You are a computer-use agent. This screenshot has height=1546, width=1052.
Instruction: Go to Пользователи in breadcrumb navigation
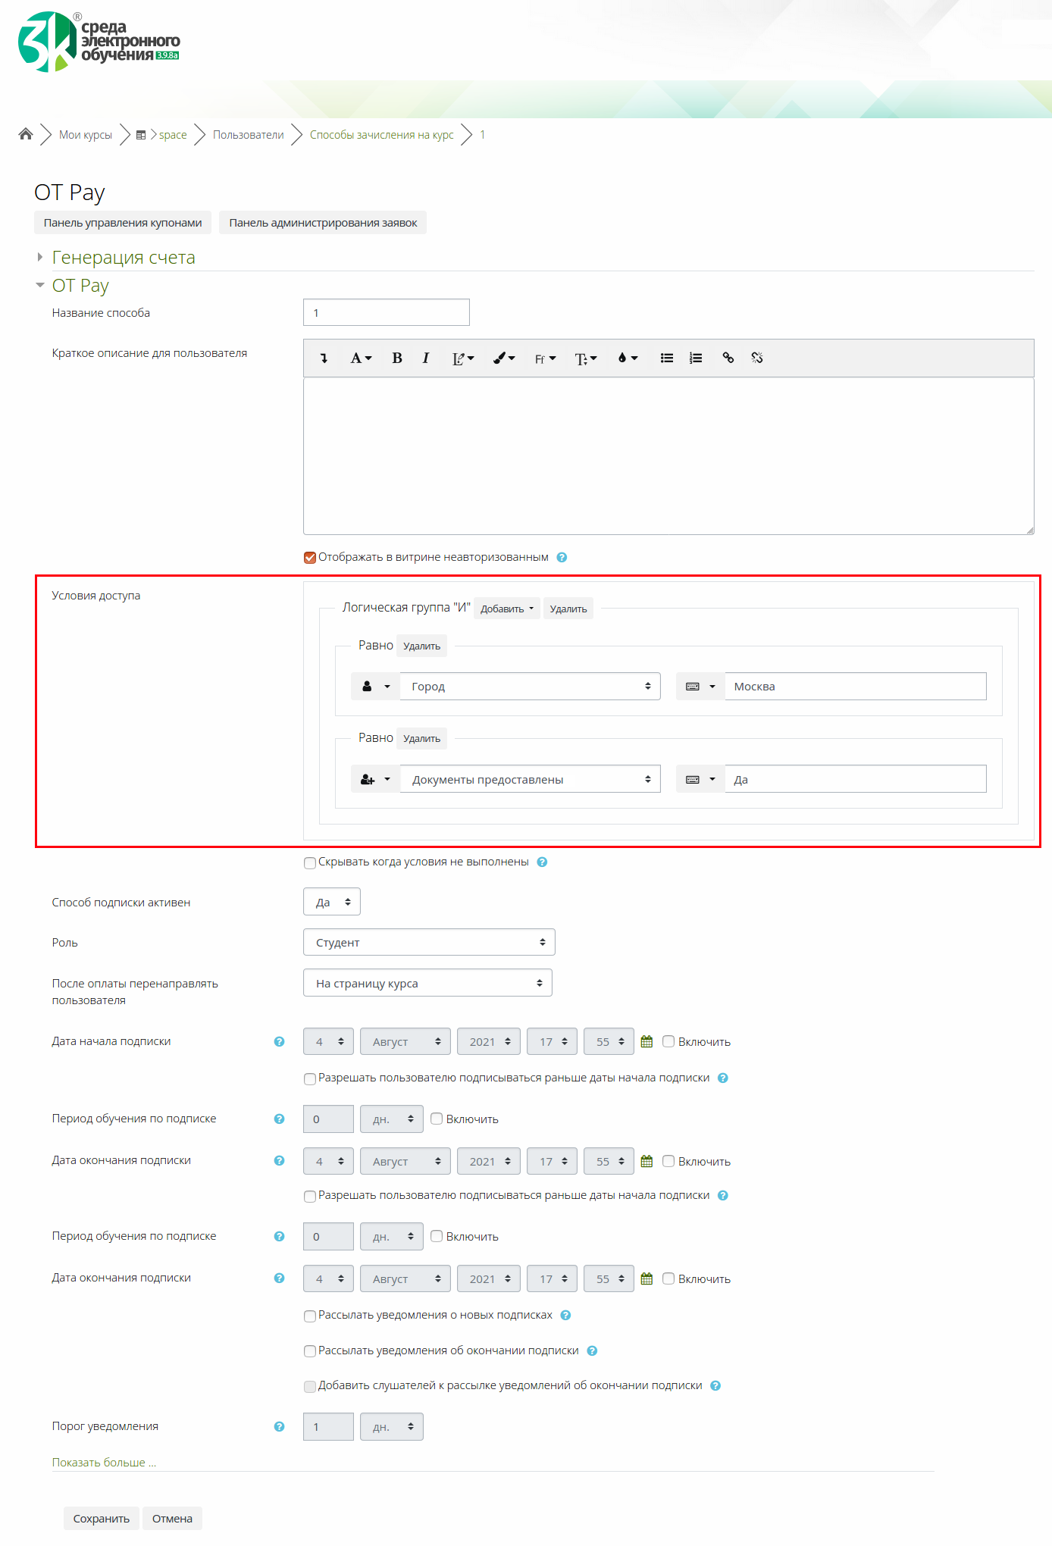(248, 135)
